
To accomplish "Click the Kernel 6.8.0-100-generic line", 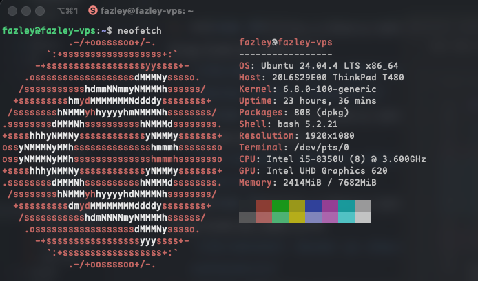I will tap(308, 89).
